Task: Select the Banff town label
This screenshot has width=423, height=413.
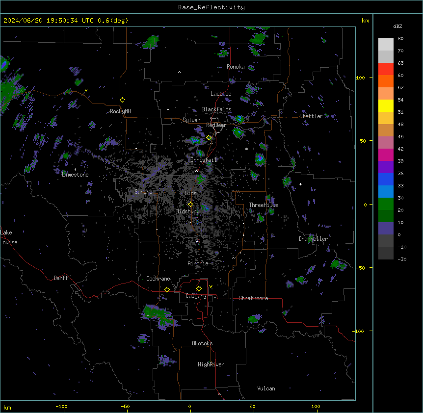Action: click(61, 278)
